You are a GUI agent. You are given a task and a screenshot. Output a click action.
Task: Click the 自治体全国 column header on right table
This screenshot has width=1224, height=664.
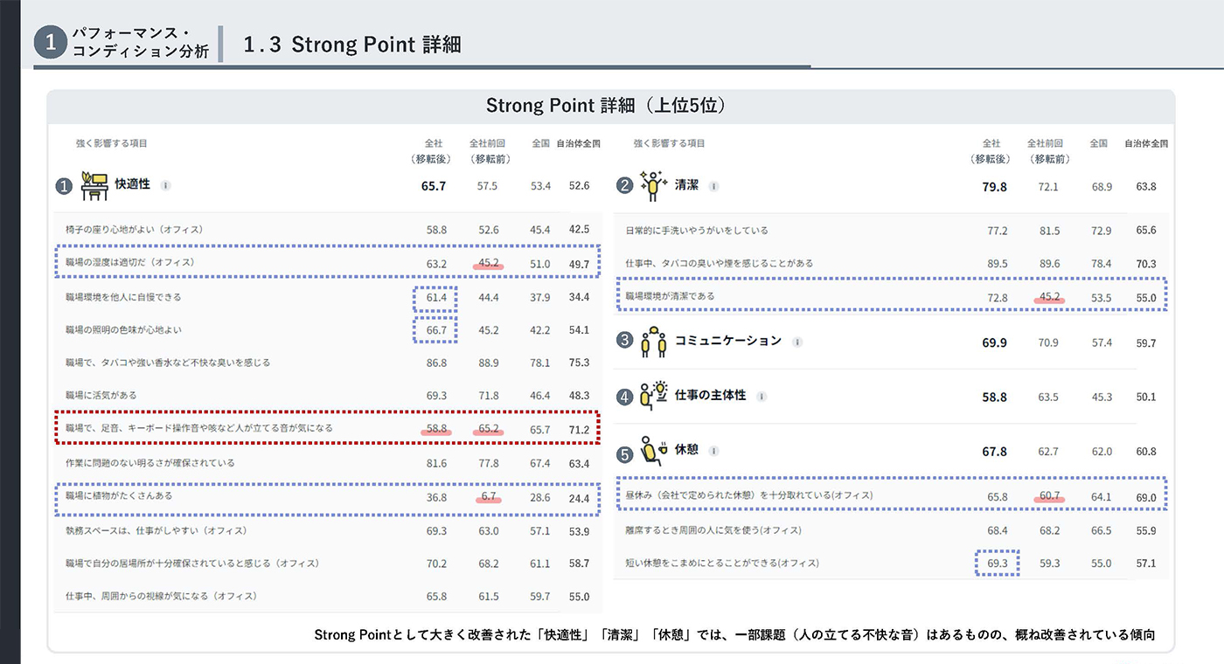coord(1146,143)
